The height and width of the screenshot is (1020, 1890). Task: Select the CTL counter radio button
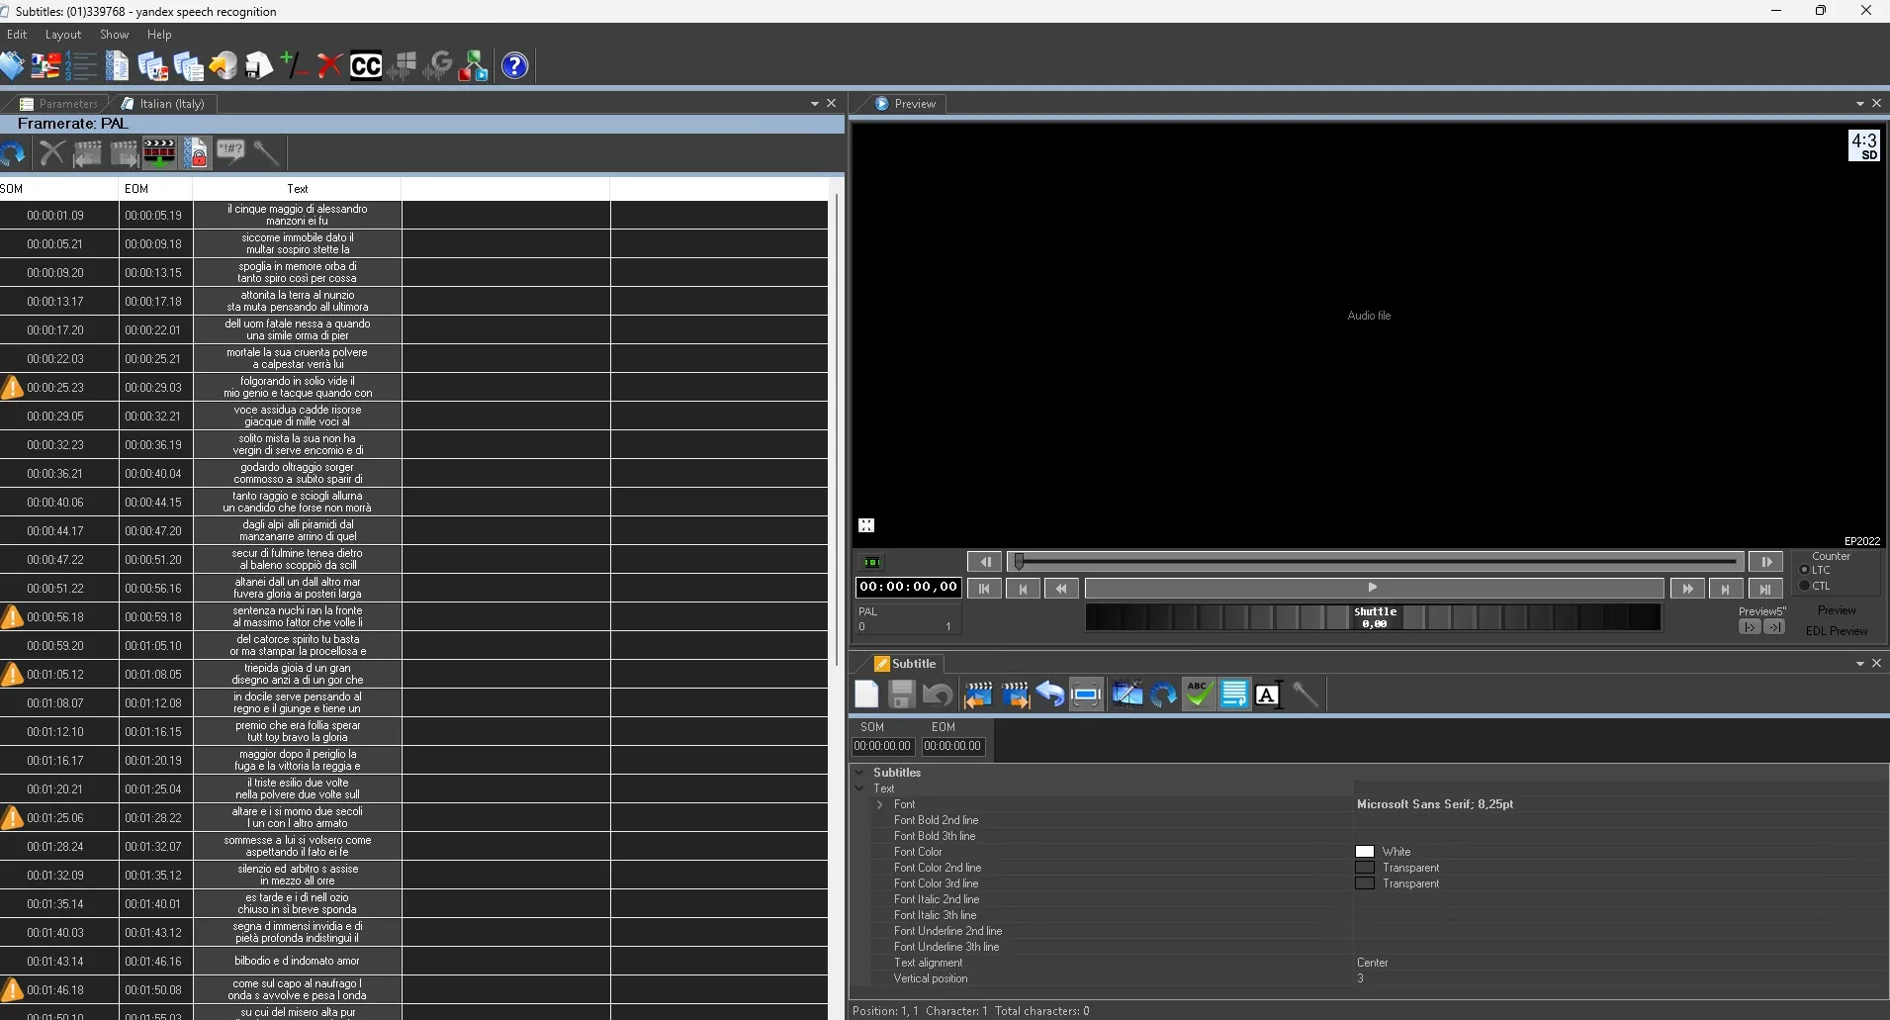click(x=1804, y=586)
